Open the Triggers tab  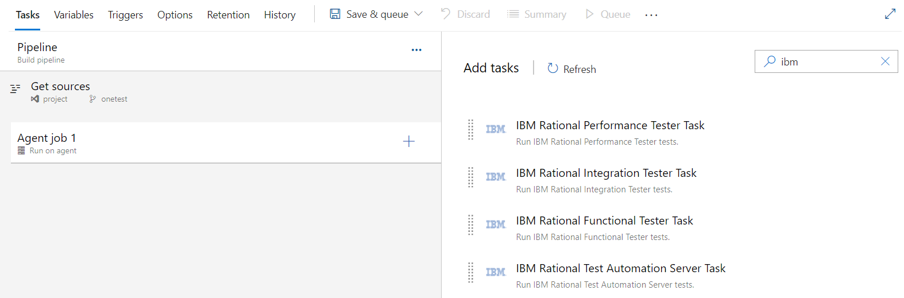[125, 15]
